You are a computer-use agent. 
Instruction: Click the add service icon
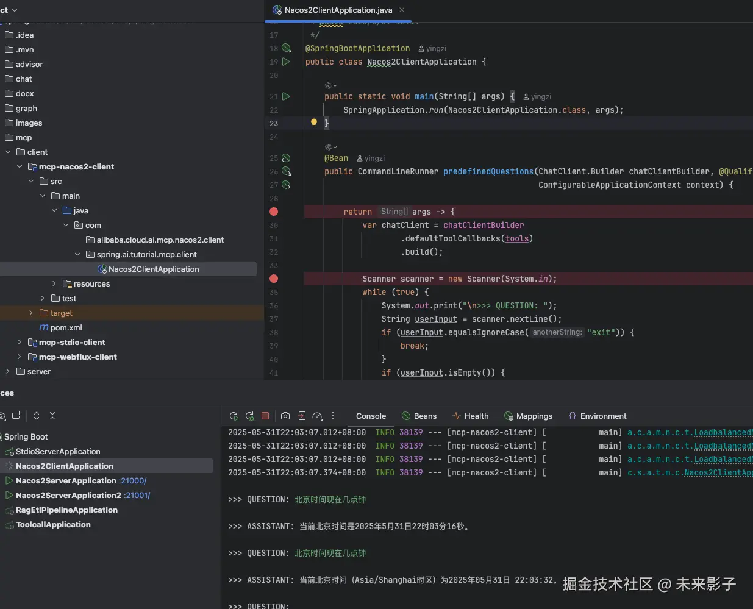16,416
